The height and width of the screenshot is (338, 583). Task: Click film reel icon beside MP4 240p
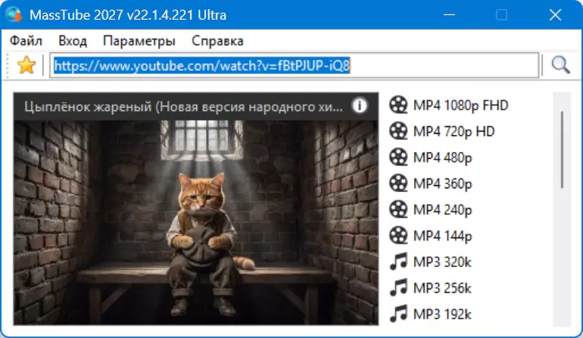coord(398,209)
